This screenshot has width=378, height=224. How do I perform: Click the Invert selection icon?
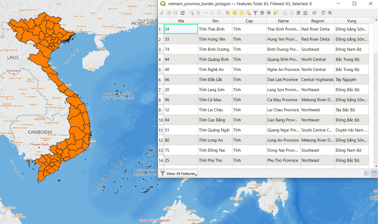pos(242,13)
